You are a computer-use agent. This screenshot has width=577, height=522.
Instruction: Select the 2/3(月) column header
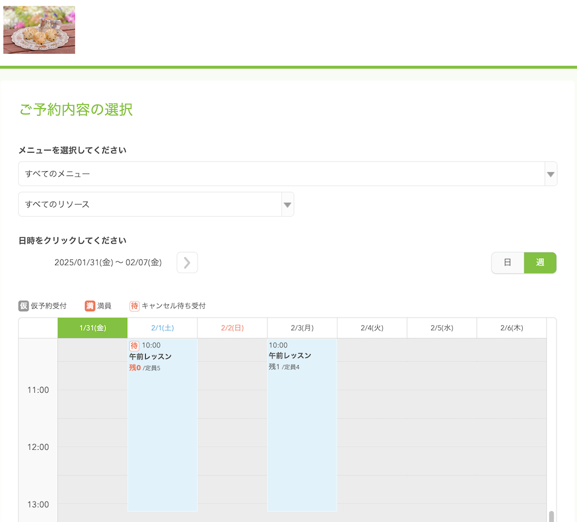pos(302,327)
